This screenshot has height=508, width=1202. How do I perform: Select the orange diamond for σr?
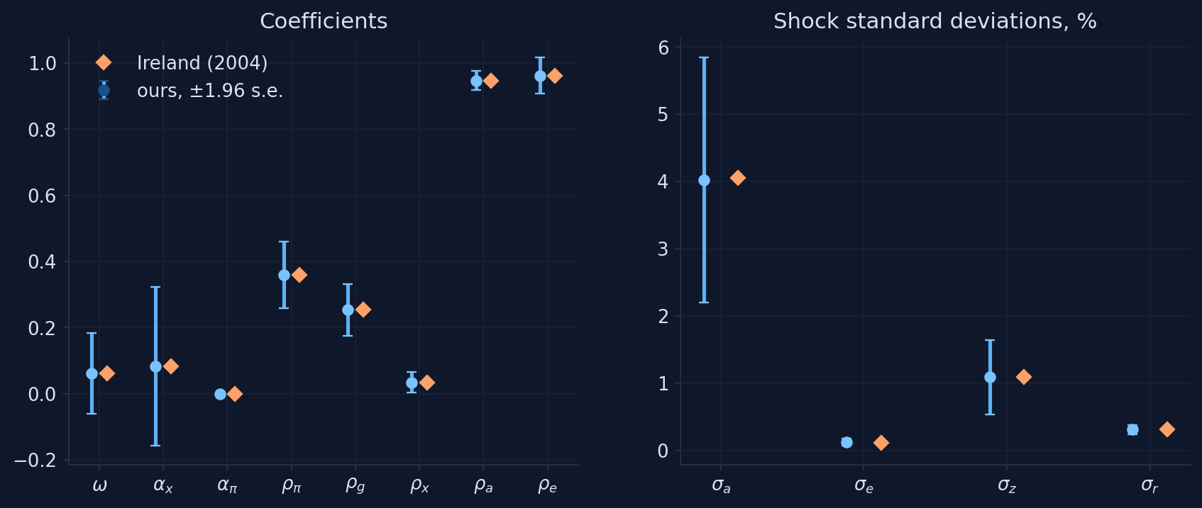[x=1167, y=429]
